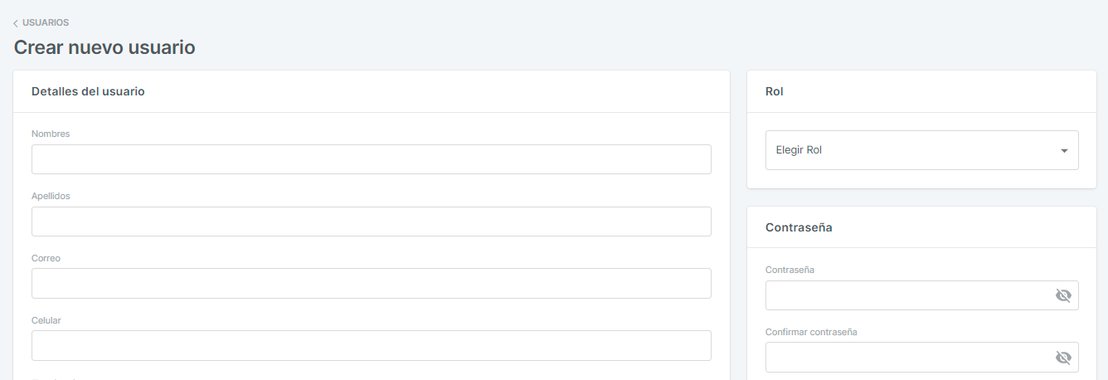
Task: Focus the Nombres input field
Action: pyautogui.click(x=371, y=159)
